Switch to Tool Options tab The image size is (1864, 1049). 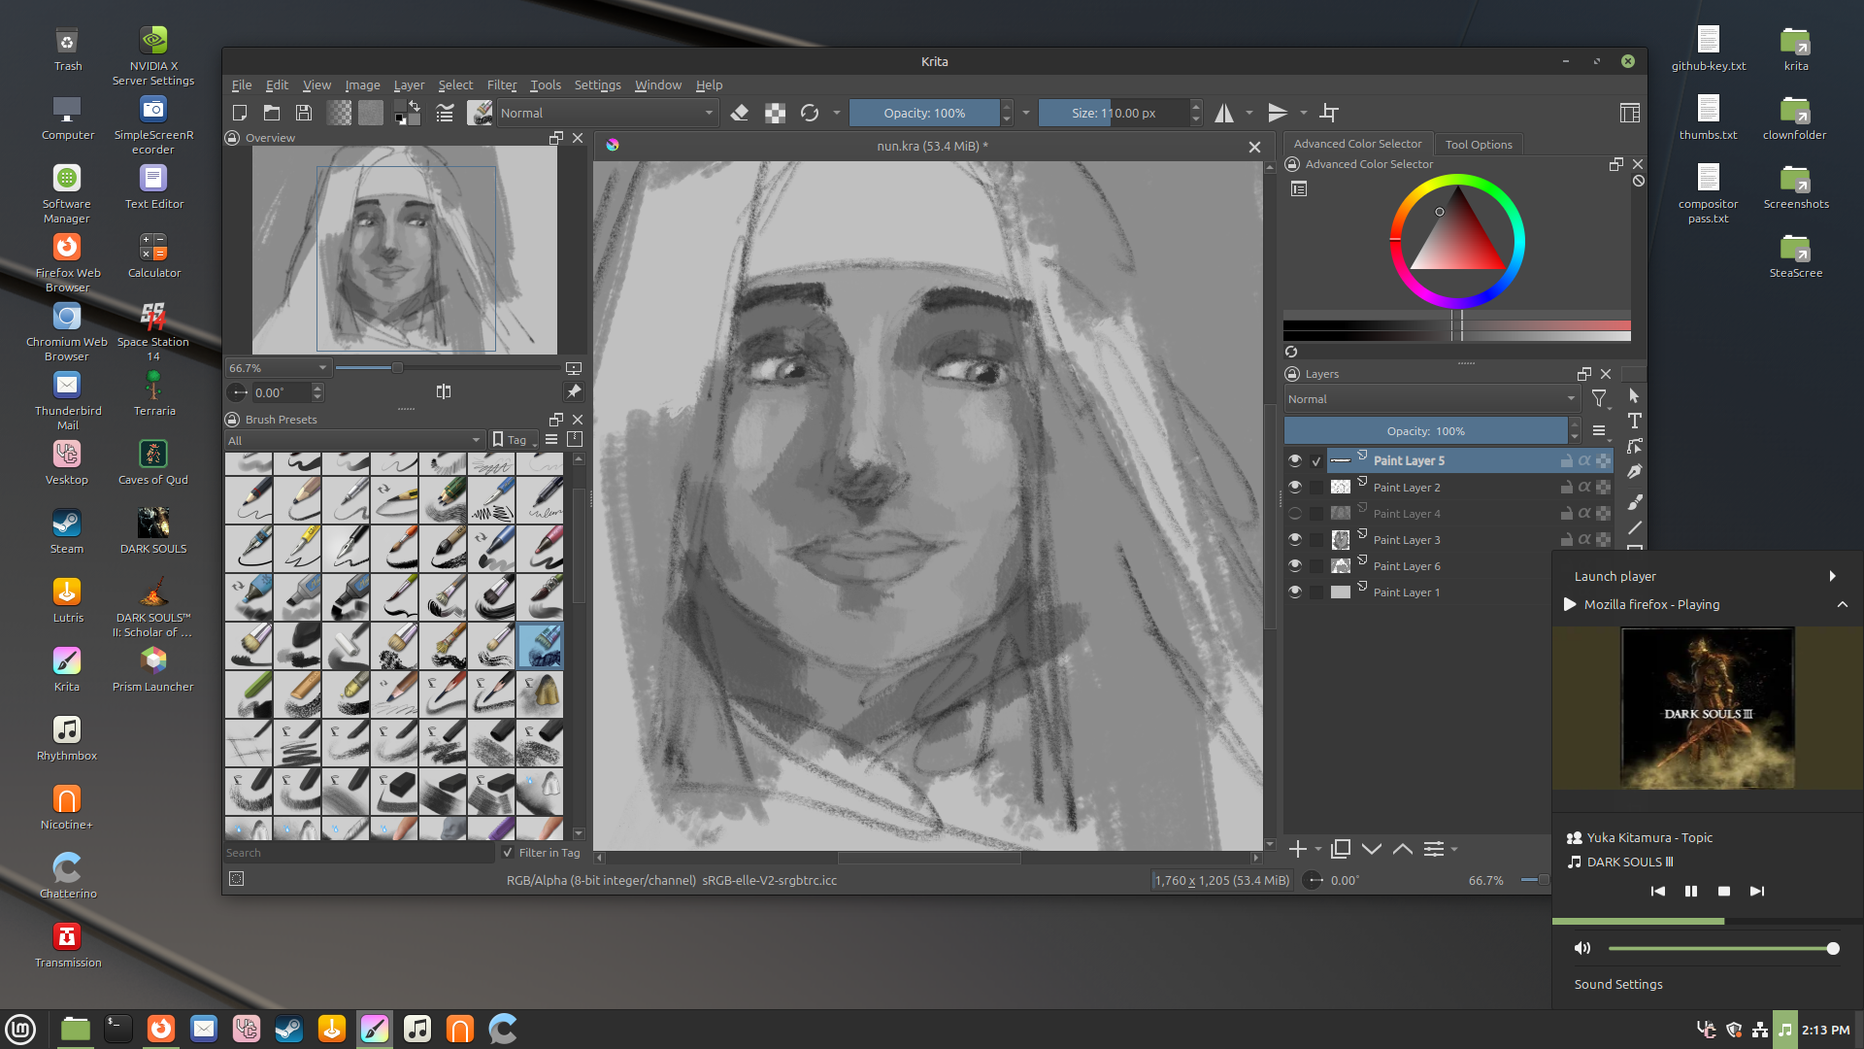[x=1479, y=145]
